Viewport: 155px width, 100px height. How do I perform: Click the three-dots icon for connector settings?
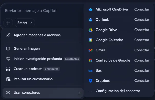tap(90, 91)
